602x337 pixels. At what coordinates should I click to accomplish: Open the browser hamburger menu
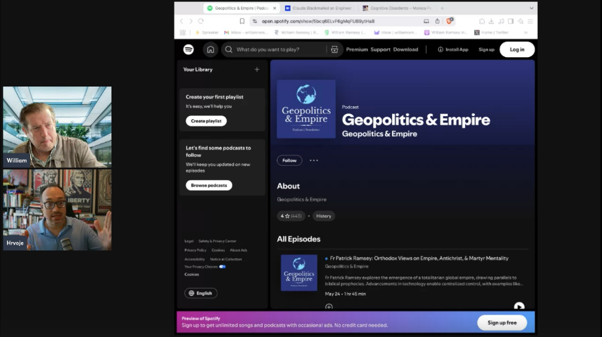click(x=531, y=21)
